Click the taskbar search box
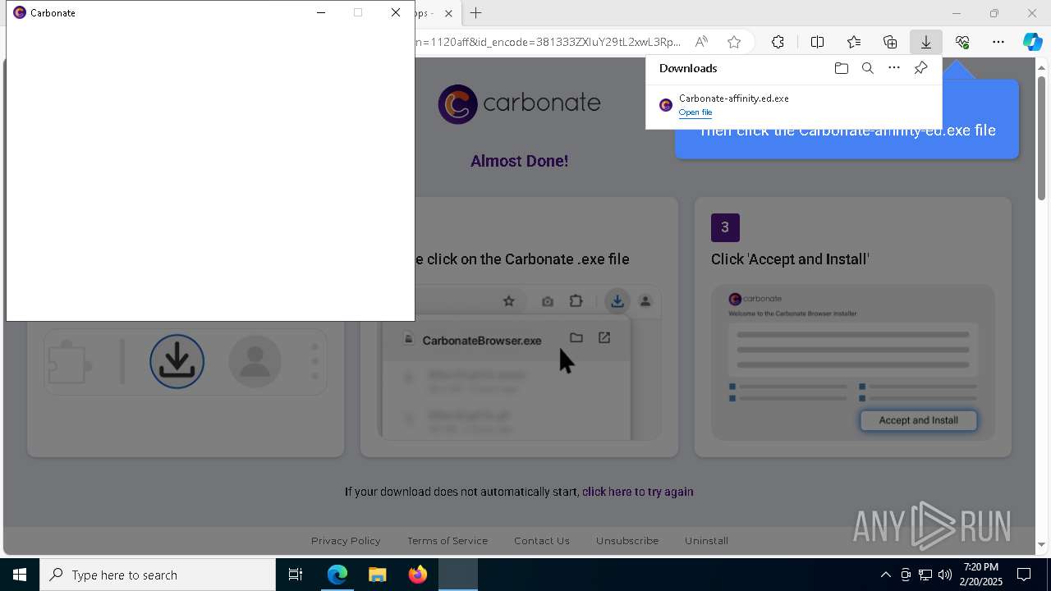 coord(158,575)
